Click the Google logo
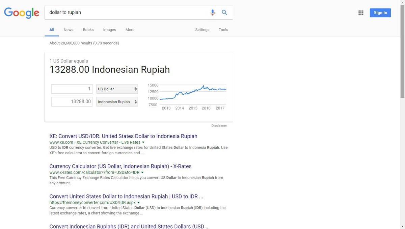Viewport: 405px width, 229px height. pyautogui.click(x=22, y=13)
